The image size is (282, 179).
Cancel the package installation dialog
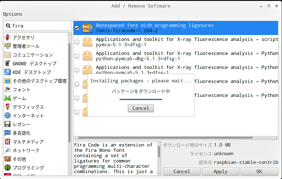tap(141, 108)
